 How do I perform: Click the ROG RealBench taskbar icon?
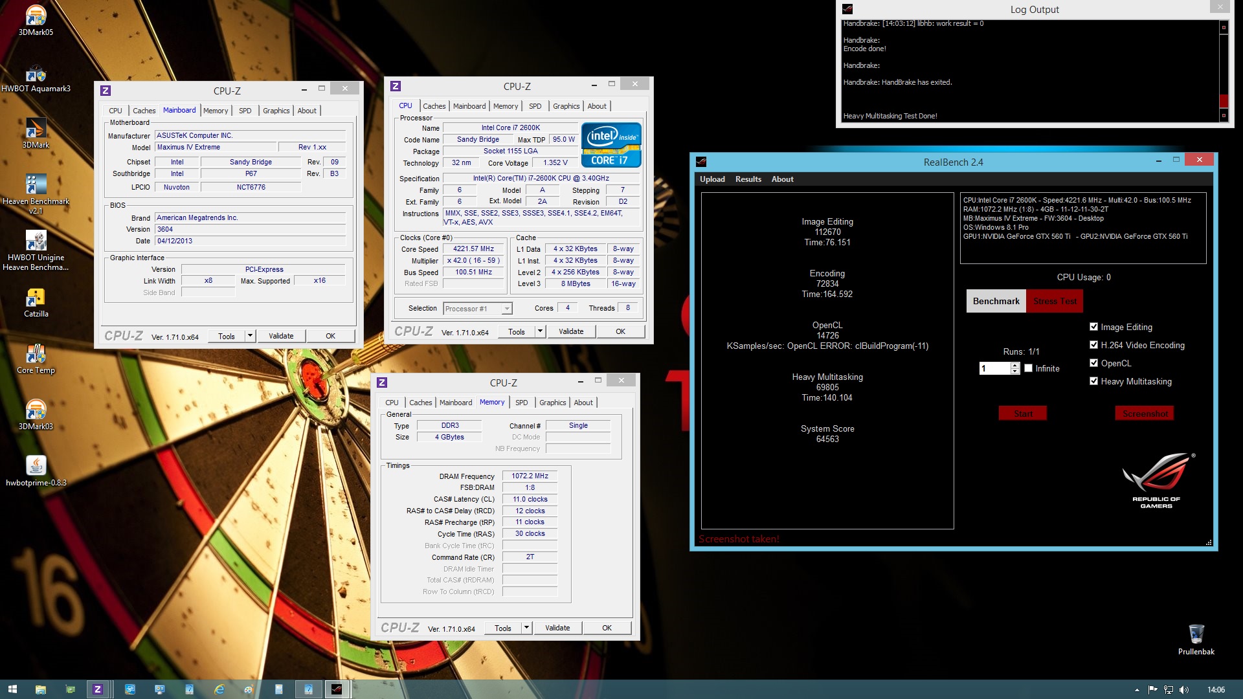(x=337, y=689)
